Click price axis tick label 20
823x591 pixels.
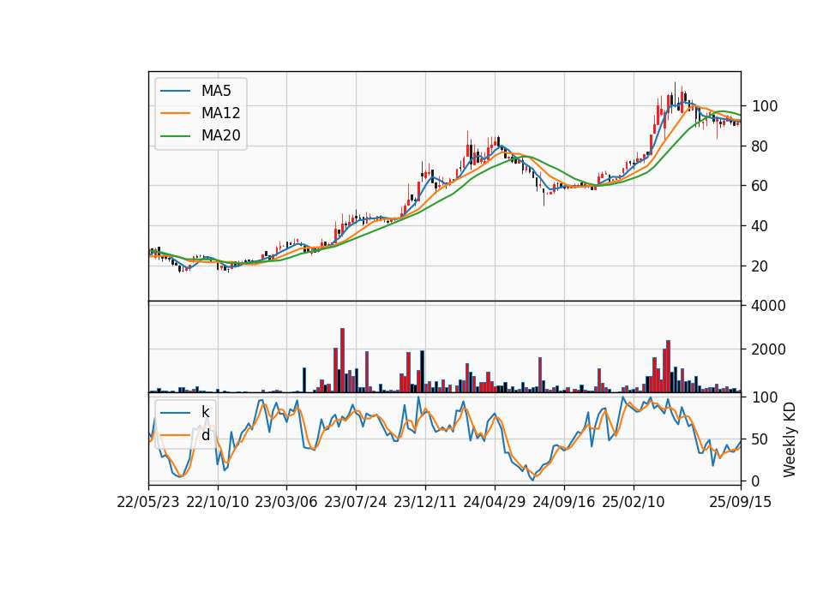(x=760, y=266)
